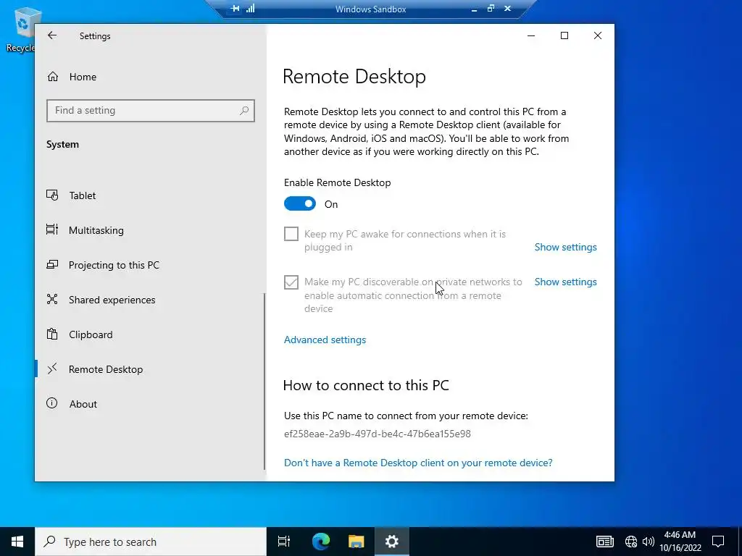
Task: Minimize the Settings window
Action: (x=531, y=35)
